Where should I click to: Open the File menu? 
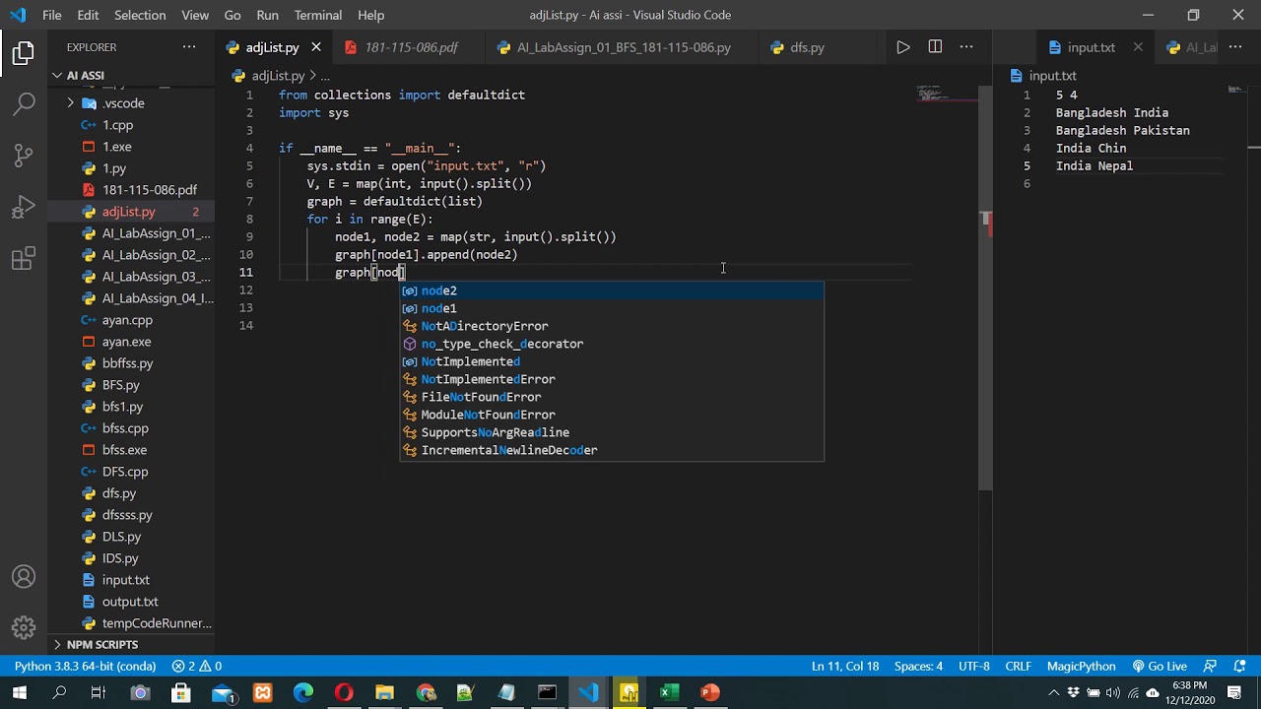click(x=52, y=15)
